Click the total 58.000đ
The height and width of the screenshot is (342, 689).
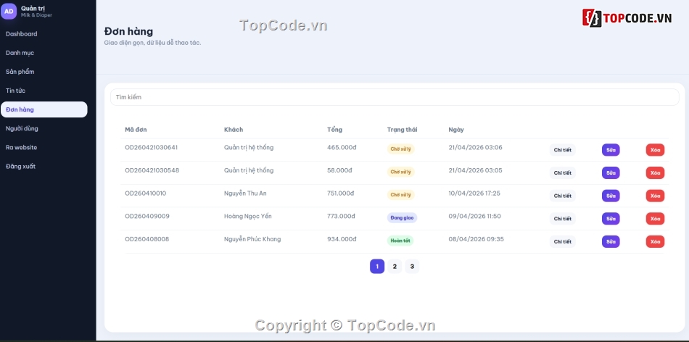339,170
